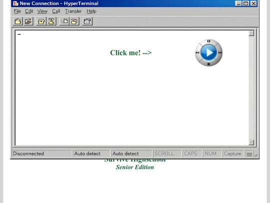Open the File menu
The width and height of the screenshot is (270, 203).
click(17, 11)
